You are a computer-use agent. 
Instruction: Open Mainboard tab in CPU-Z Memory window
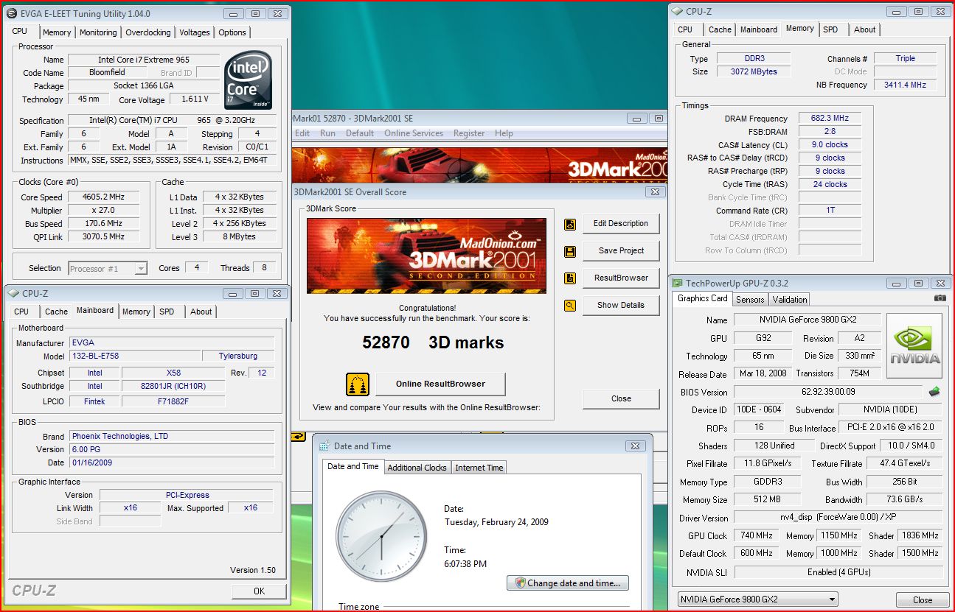759,29
